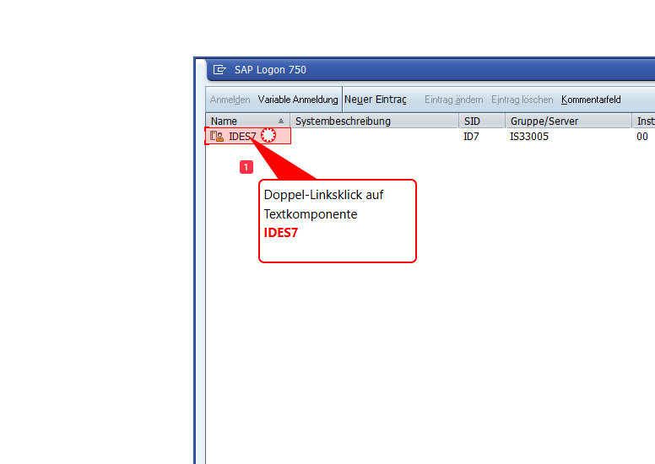Sort by the Name column header
This screenshot has width=655, height=464.
tap(247, 121)
